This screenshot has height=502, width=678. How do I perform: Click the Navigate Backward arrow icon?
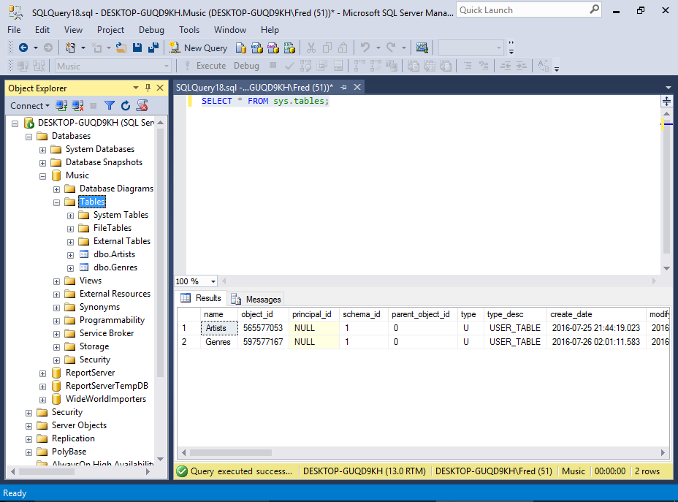tap(23, 47)
